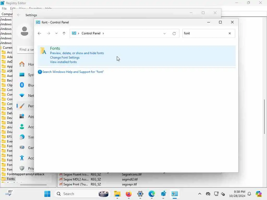
Task: Open Network in the Settings sidebar
Action: [x=26, y=96]
